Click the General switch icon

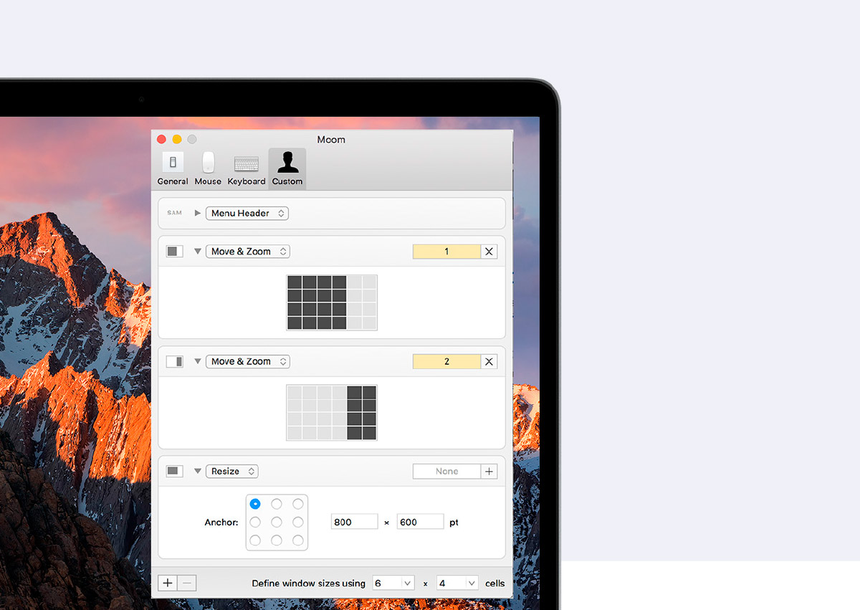(x=173, y=163)
